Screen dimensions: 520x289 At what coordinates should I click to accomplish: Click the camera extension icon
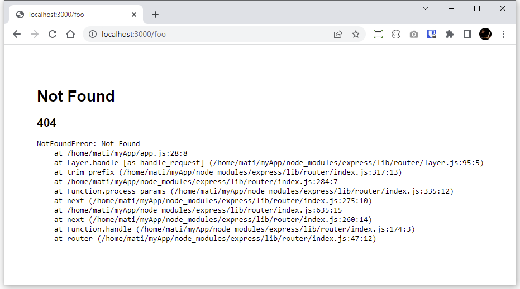pos(414,34)
